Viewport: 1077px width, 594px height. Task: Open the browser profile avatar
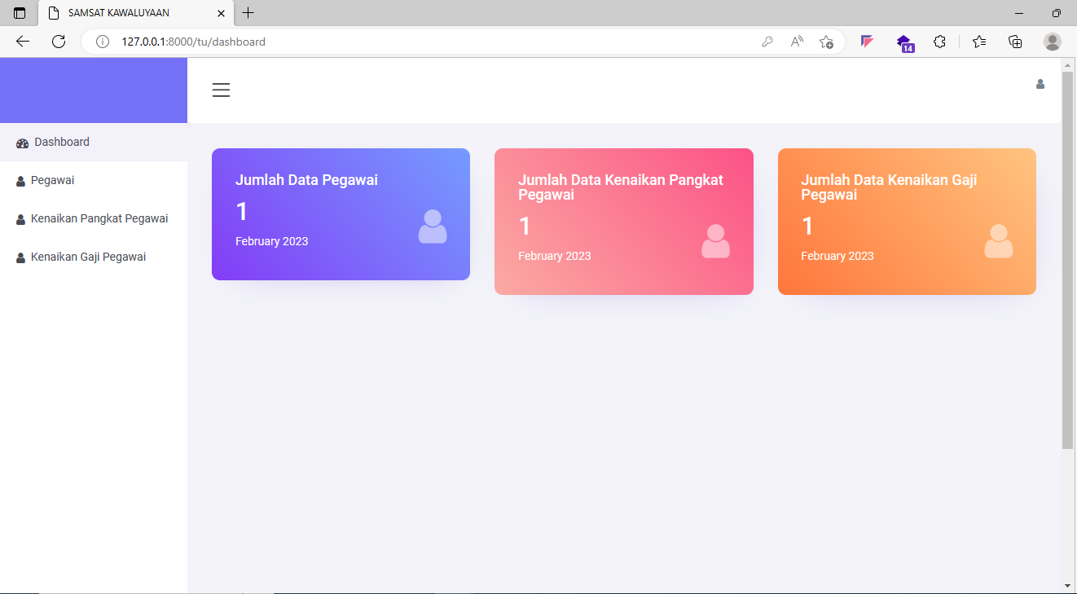(x=1052, y=42)
